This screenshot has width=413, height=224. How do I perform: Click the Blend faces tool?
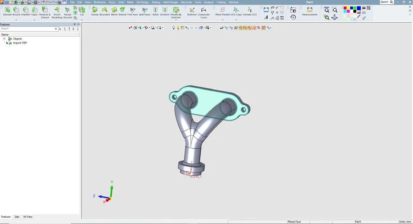pos(114,11)
